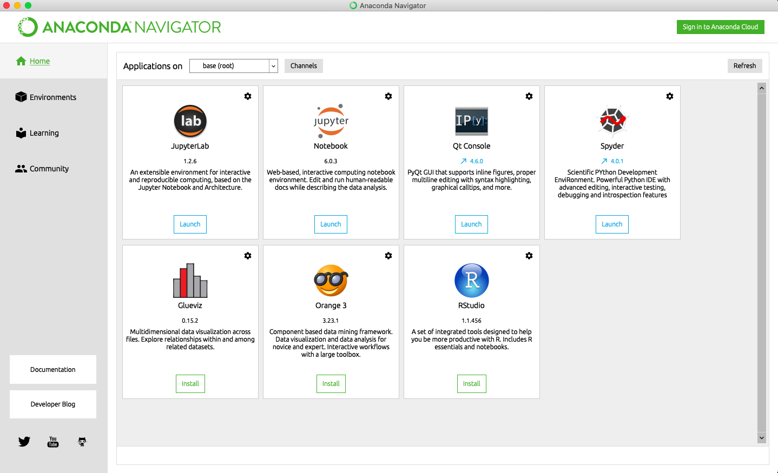The height and width of the screenshot is (473, 778).
Task: Go to the Home tab
Action: click(x=54, y=61)
